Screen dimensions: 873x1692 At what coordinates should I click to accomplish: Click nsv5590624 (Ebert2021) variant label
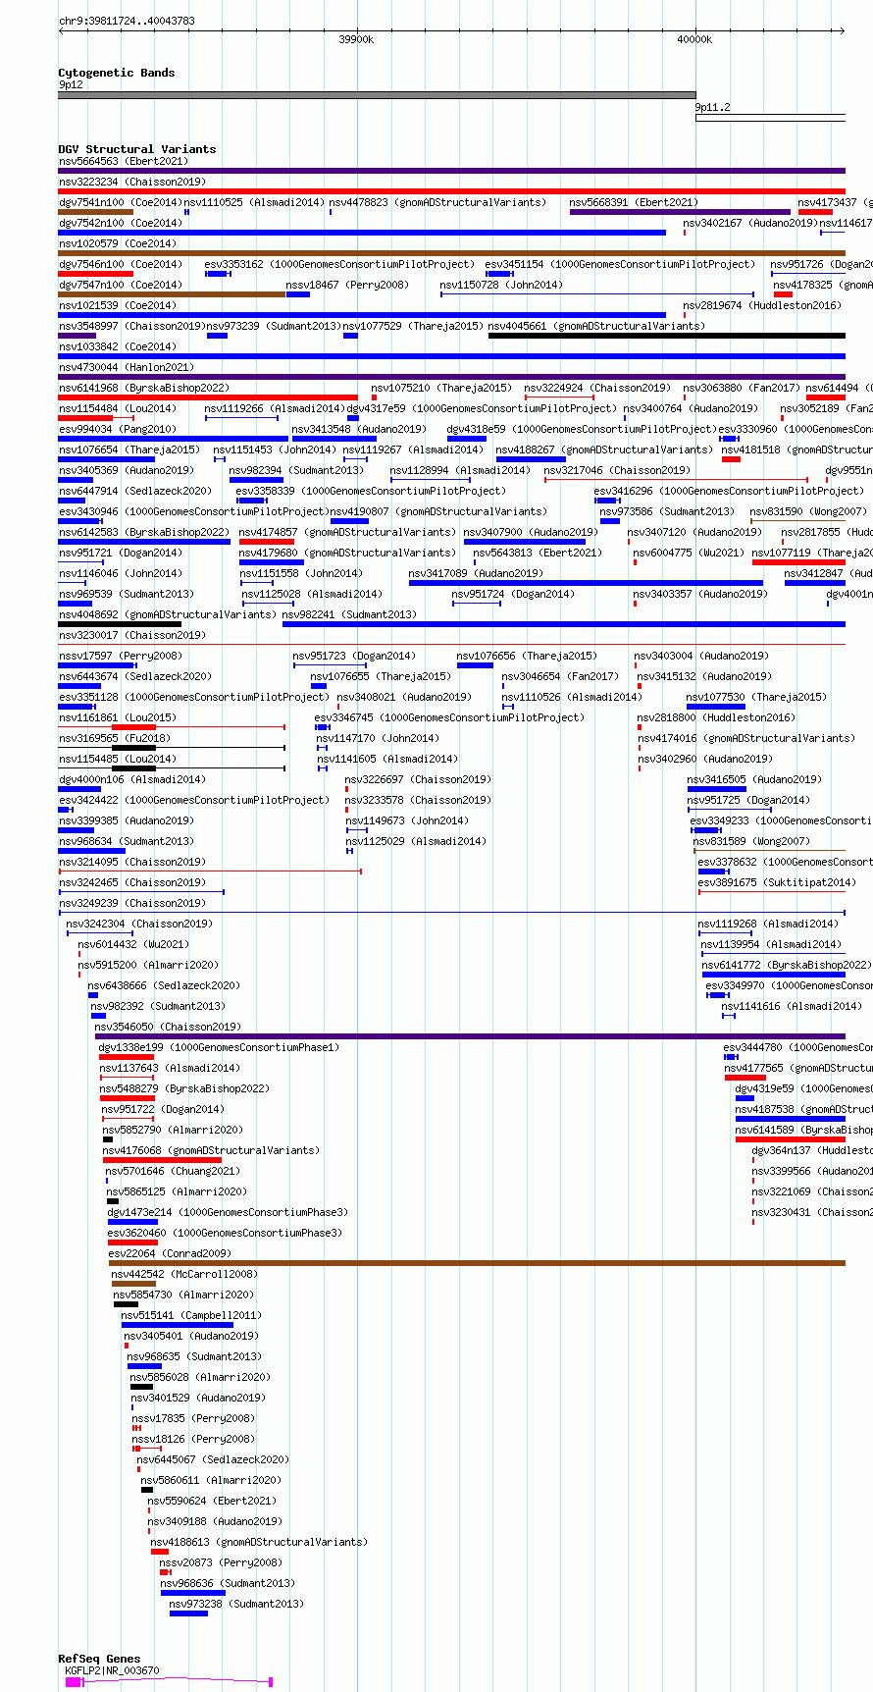pos(212,1501)
